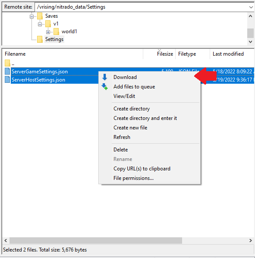Select the Settings tree label
Image resolution: width=255 pixels, height=258 pixels.
[54, 39]
